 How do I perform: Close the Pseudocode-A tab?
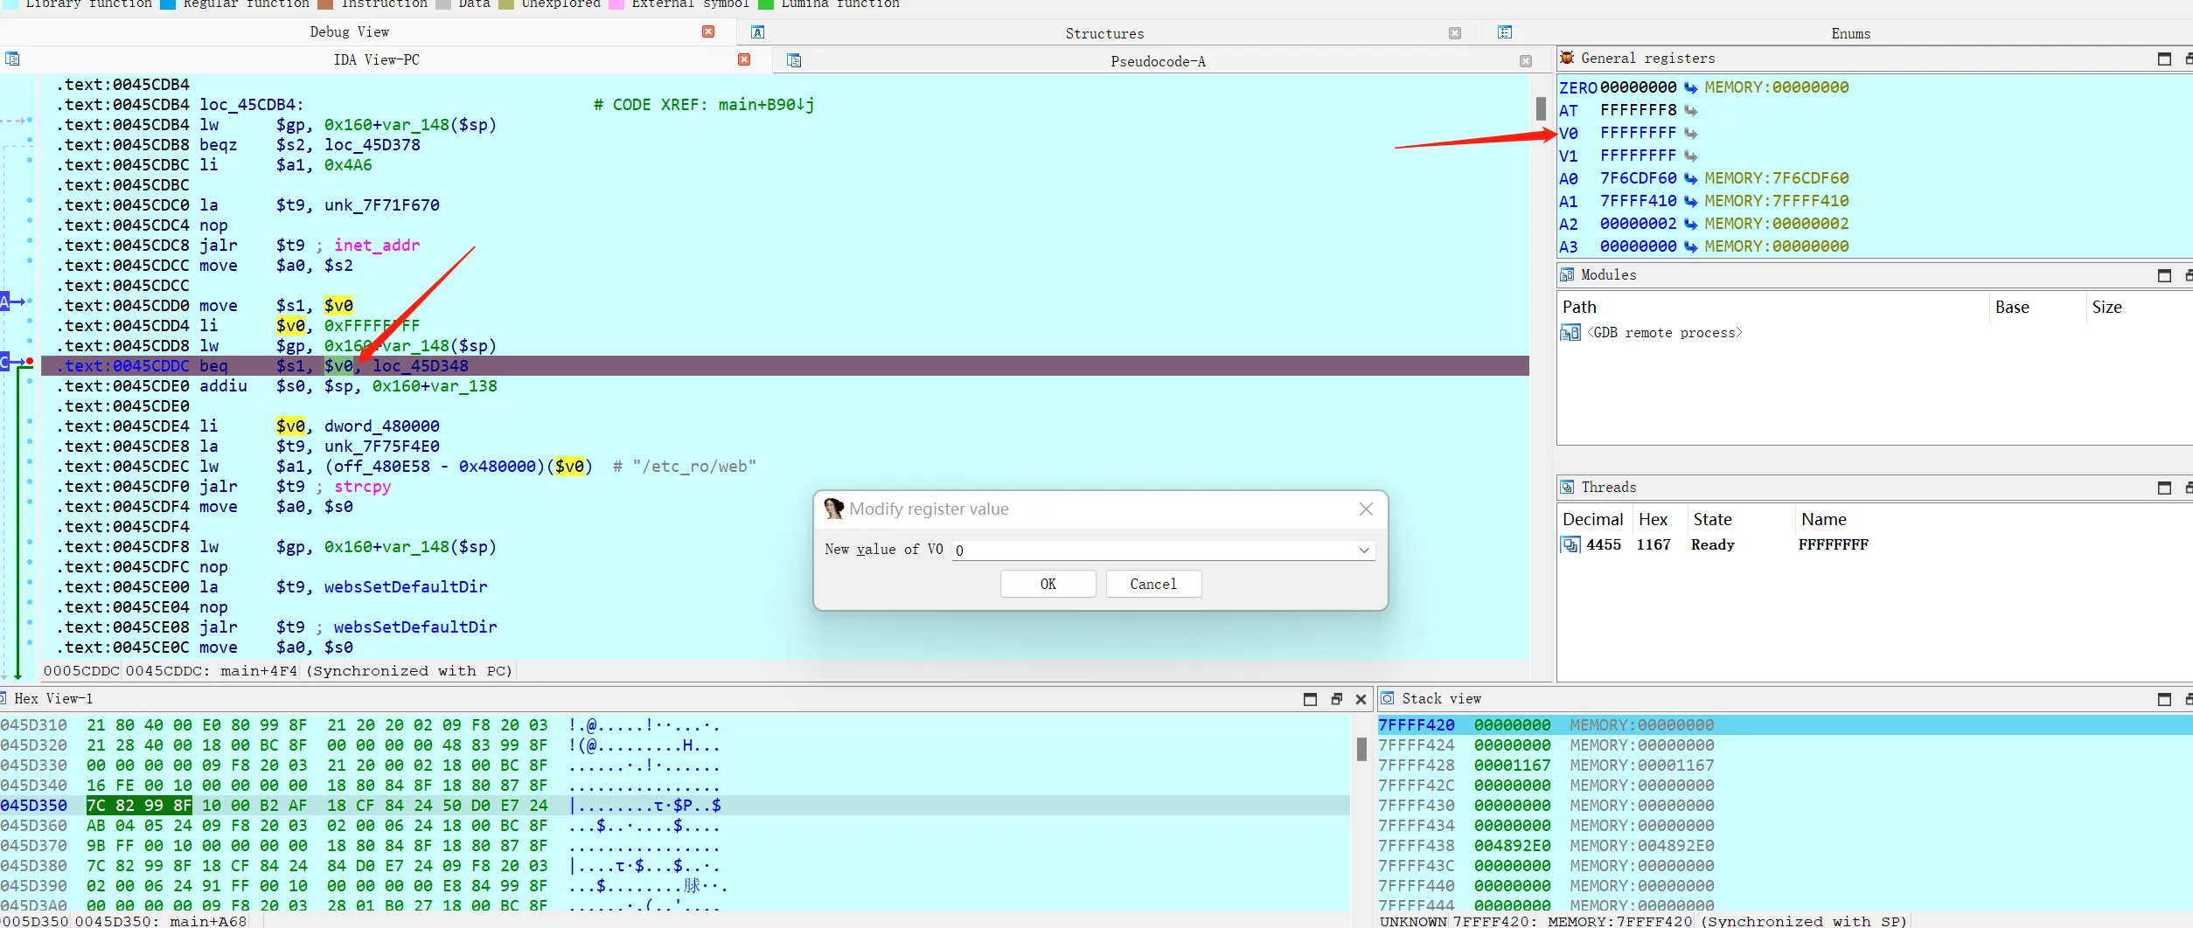tap(1526, 61)
